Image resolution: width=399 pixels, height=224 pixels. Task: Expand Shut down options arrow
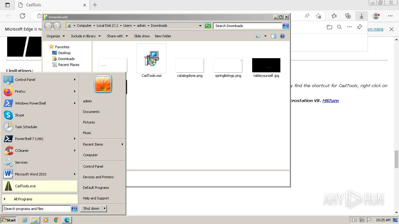pos(105,208)
